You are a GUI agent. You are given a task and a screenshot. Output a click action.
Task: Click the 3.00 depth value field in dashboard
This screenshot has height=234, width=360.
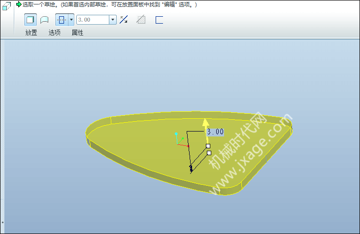pos(93,20)
